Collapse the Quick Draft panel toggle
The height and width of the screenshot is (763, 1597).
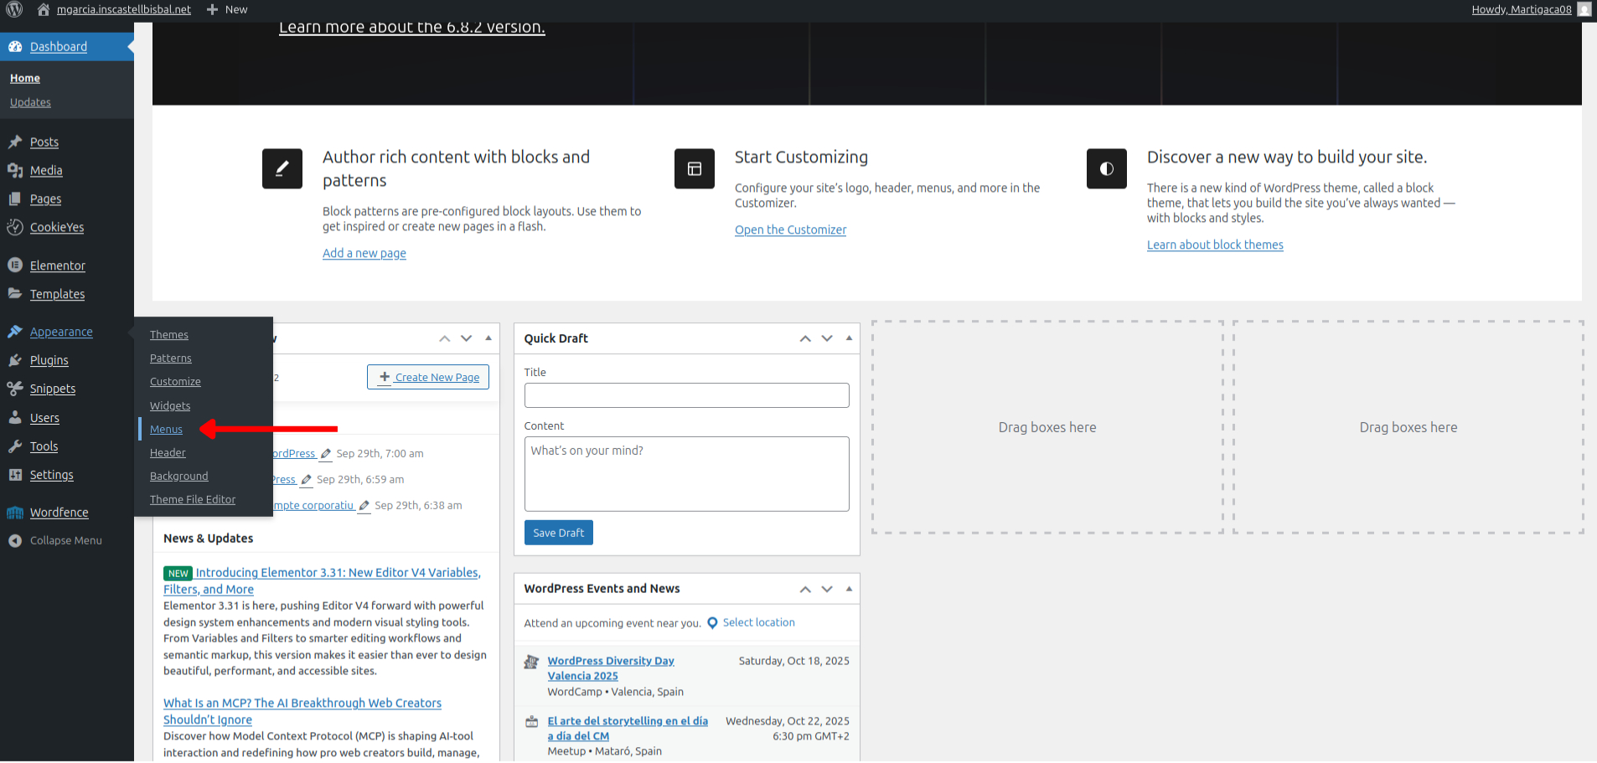coord(849,338)
